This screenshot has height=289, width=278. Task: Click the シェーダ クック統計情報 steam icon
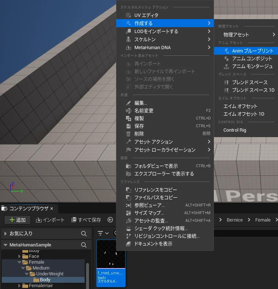[128, 228]
